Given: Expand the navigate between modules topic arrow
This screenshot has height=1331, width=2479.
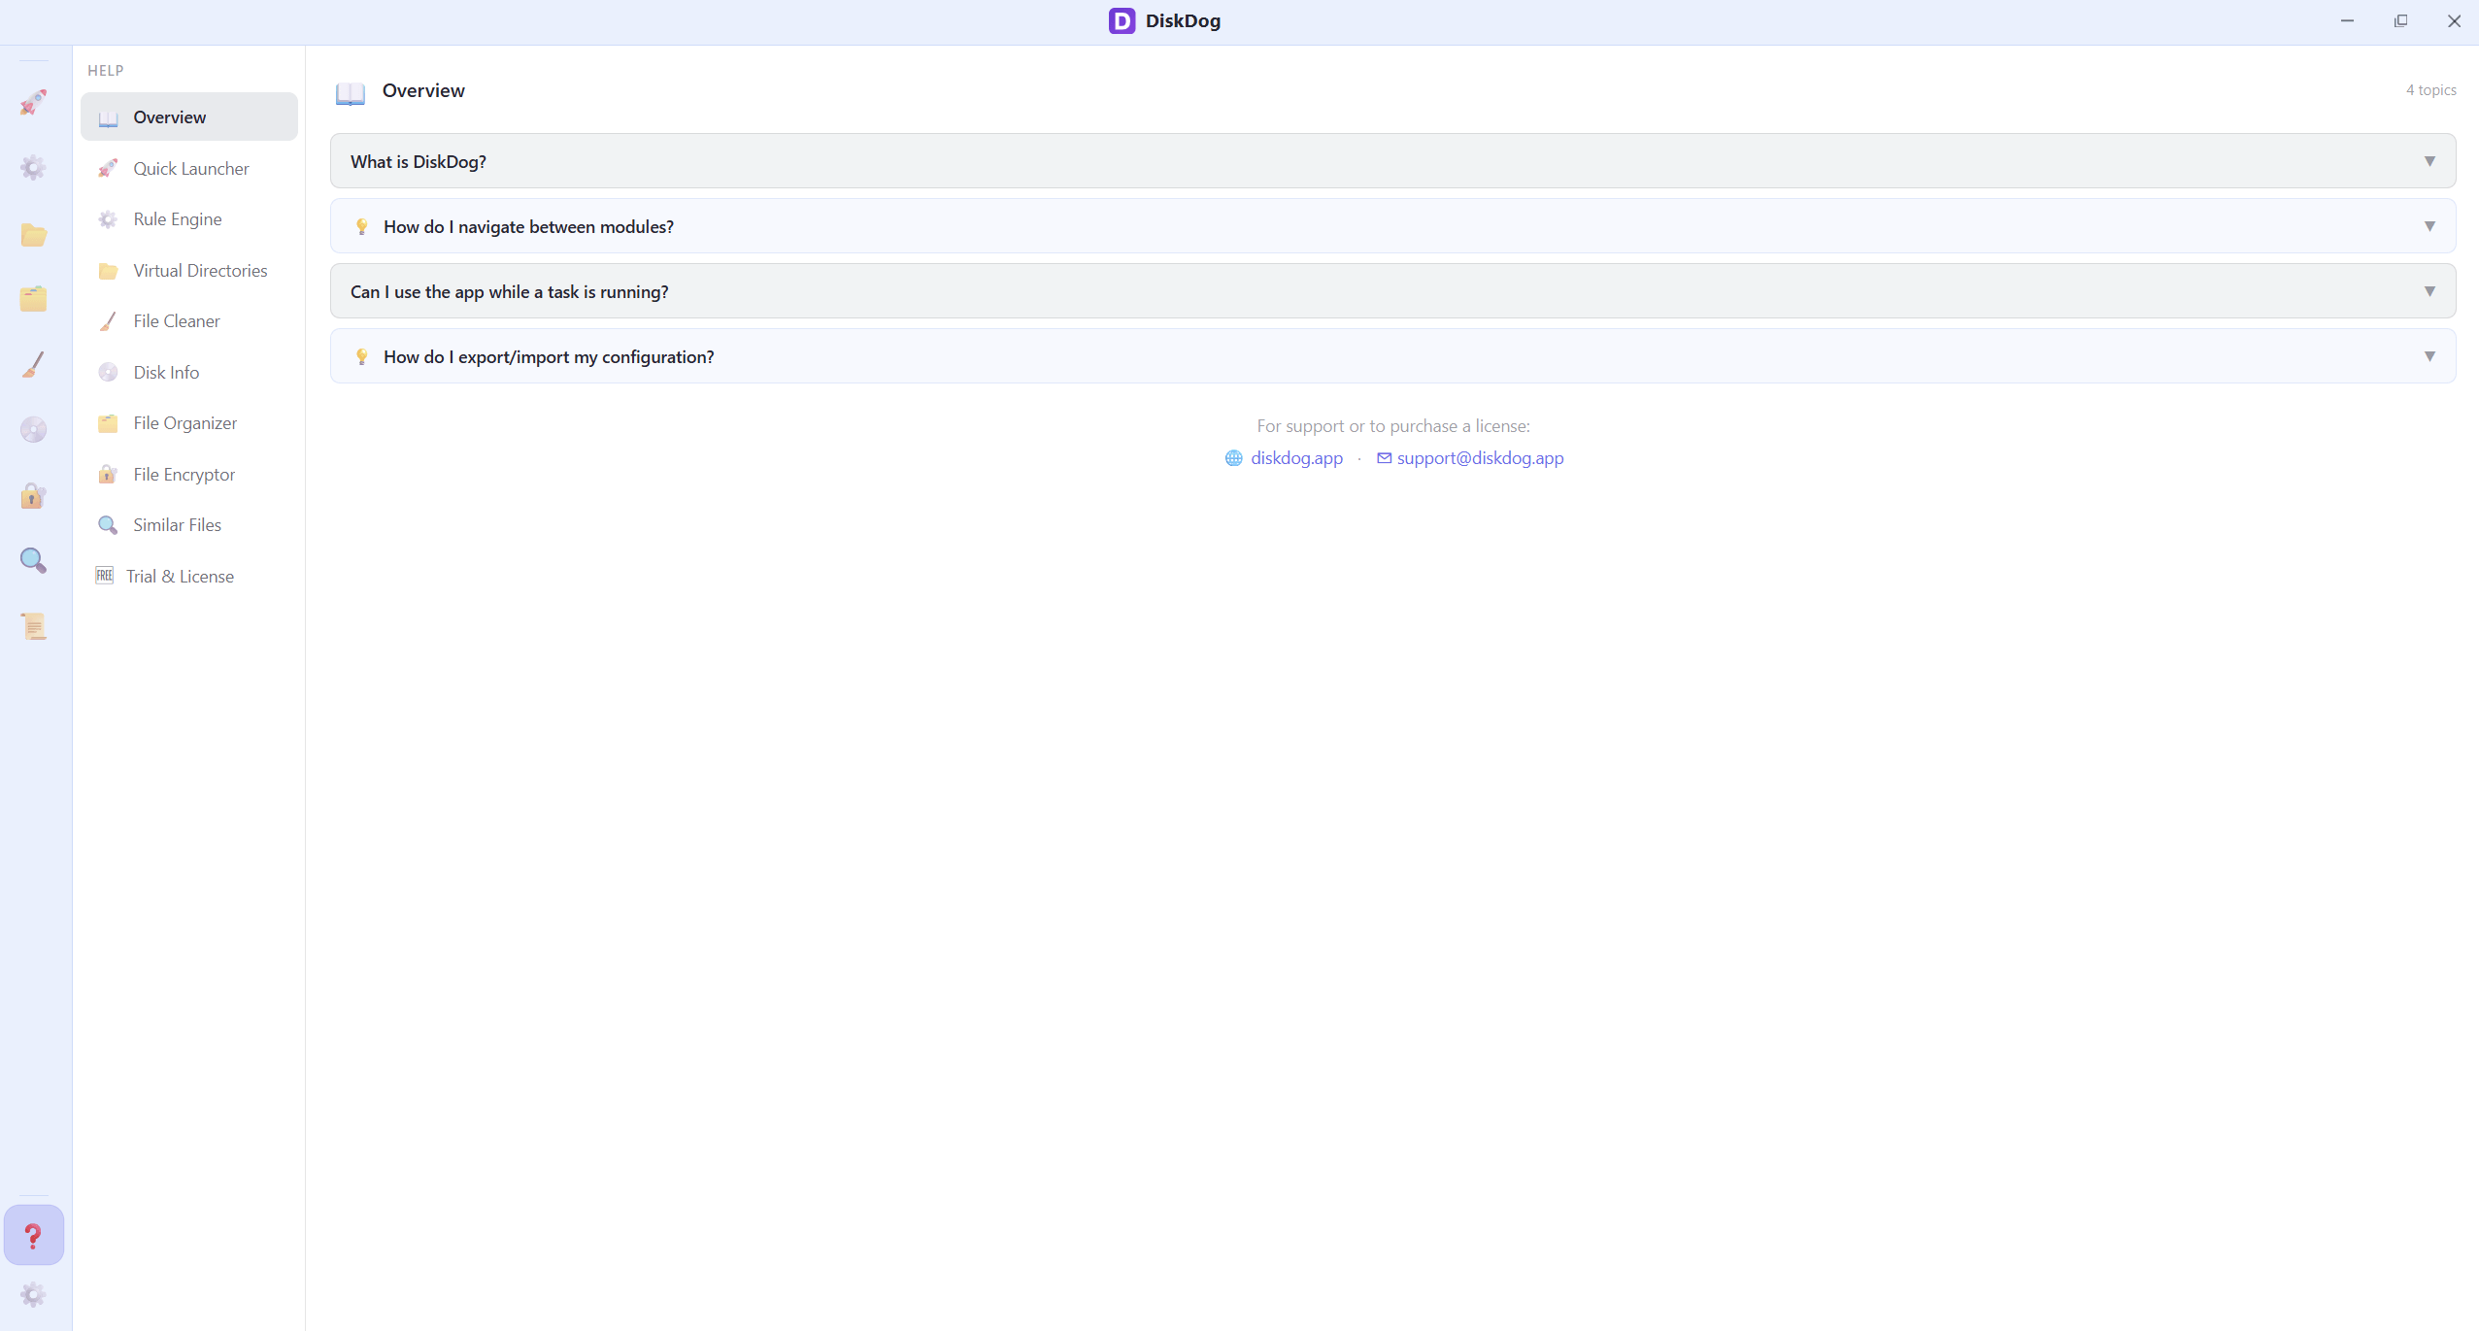Looking at the screenshot, I should (2429, 226).
